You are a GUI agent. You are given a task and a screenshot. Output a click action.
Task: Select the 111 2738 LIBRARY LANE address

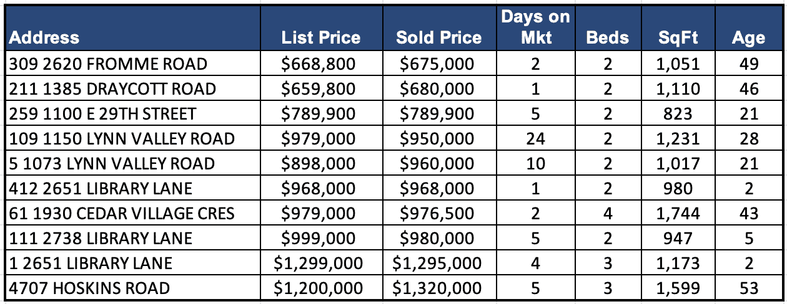click(x=101, y=239)
